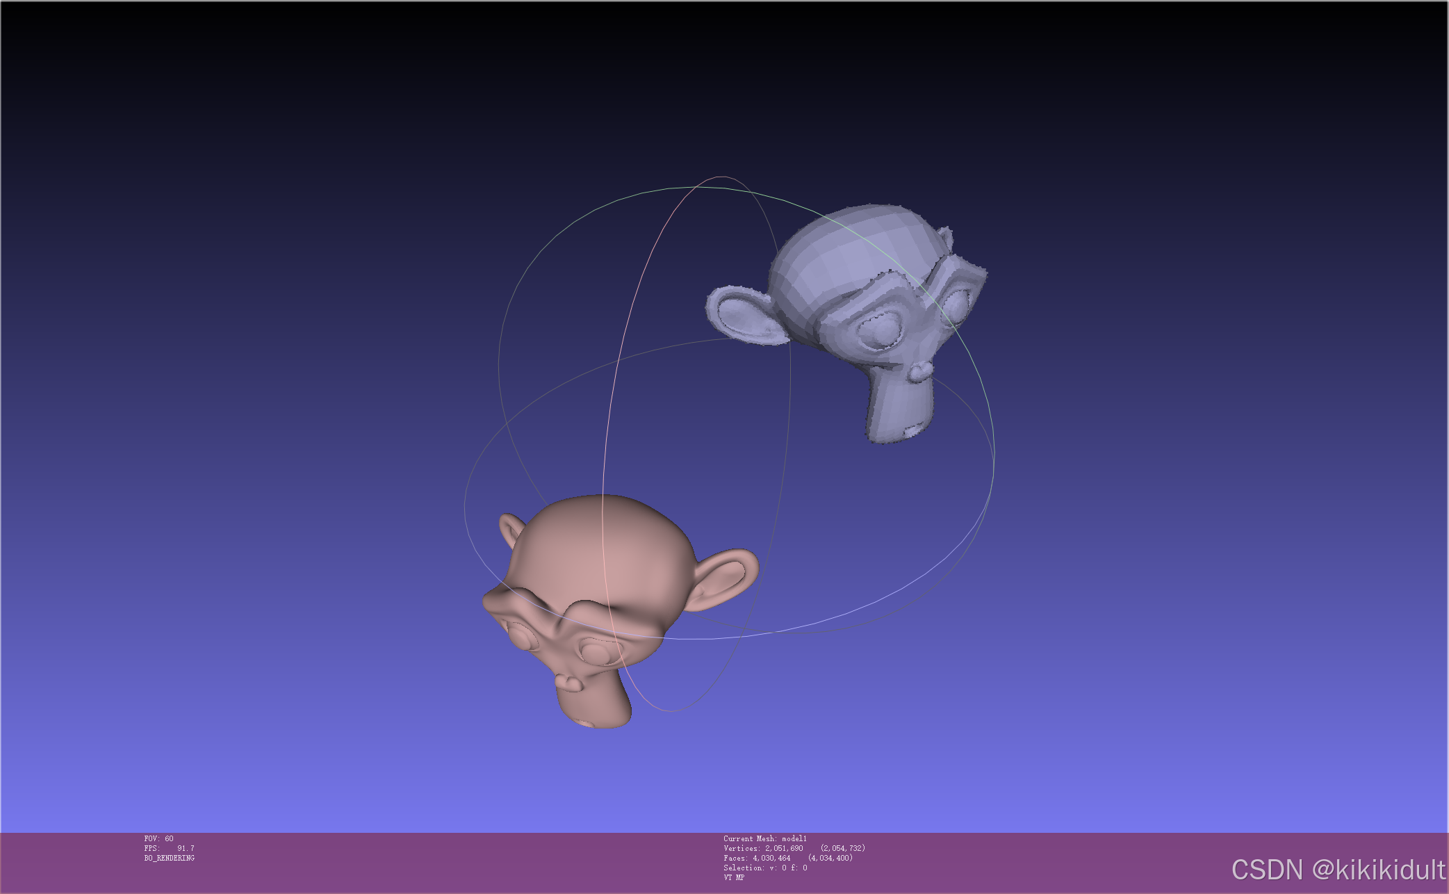1449x894 pixels.
Task: Click the FOV: 60 readout
Action: 158,838
